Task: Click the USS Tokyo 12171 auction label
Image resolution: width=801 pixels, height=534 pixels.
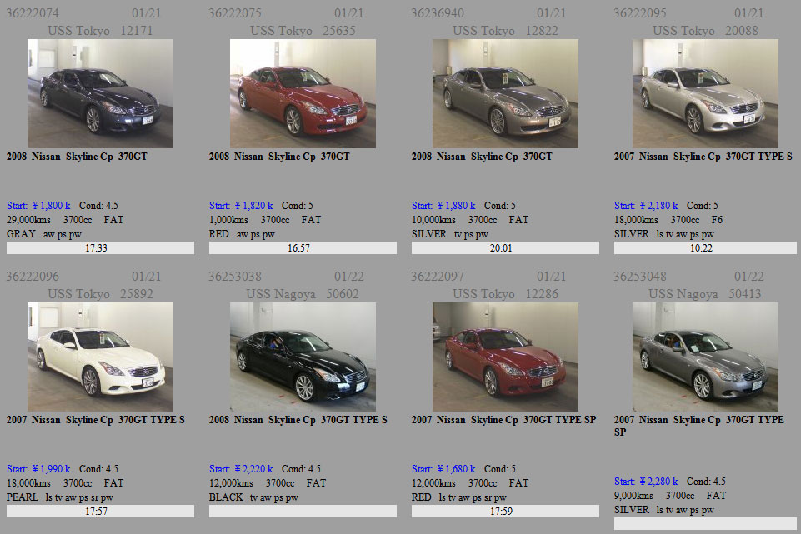Action: pos(100,31)
